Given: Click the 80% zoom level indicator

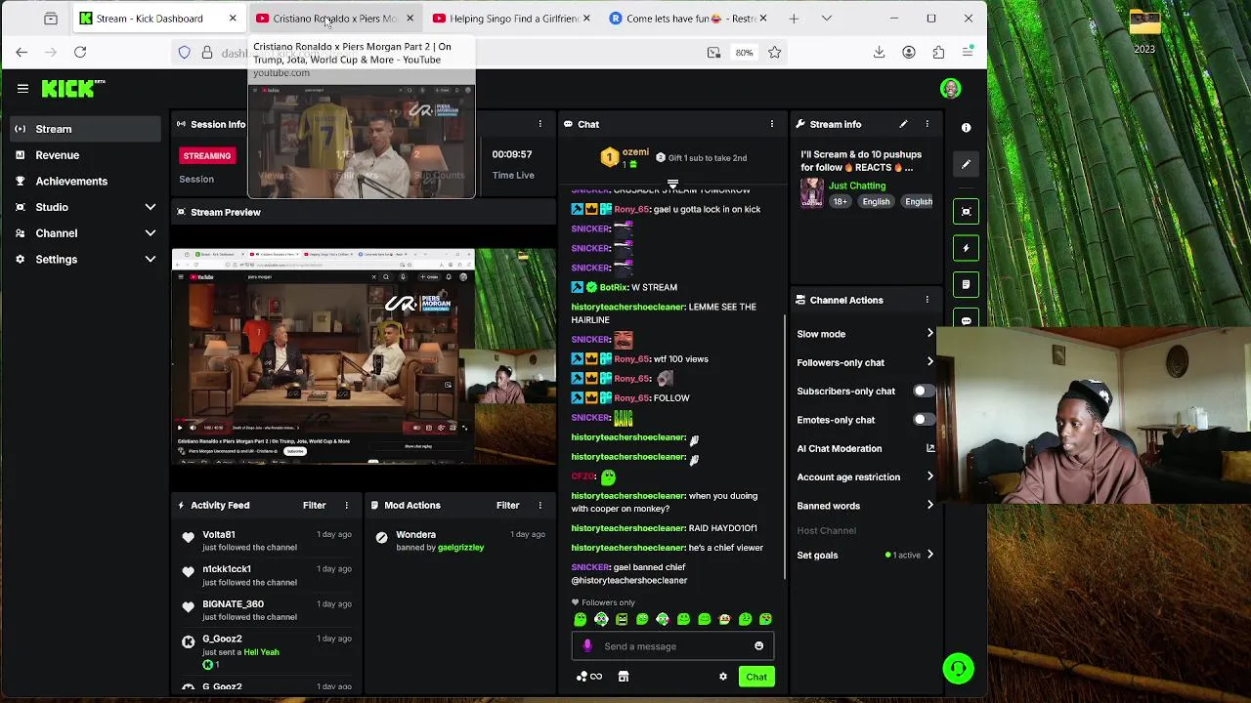Looking at the screenshot, I should click(744, 53).
